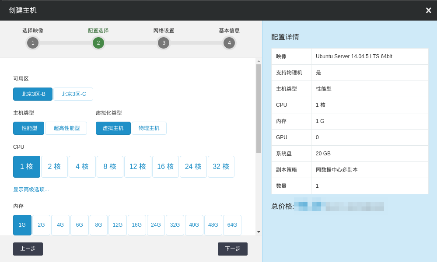This screenshot has width=437, height=263.
Task: Pick the 1 核 CPU option
Action: (27, 167)
